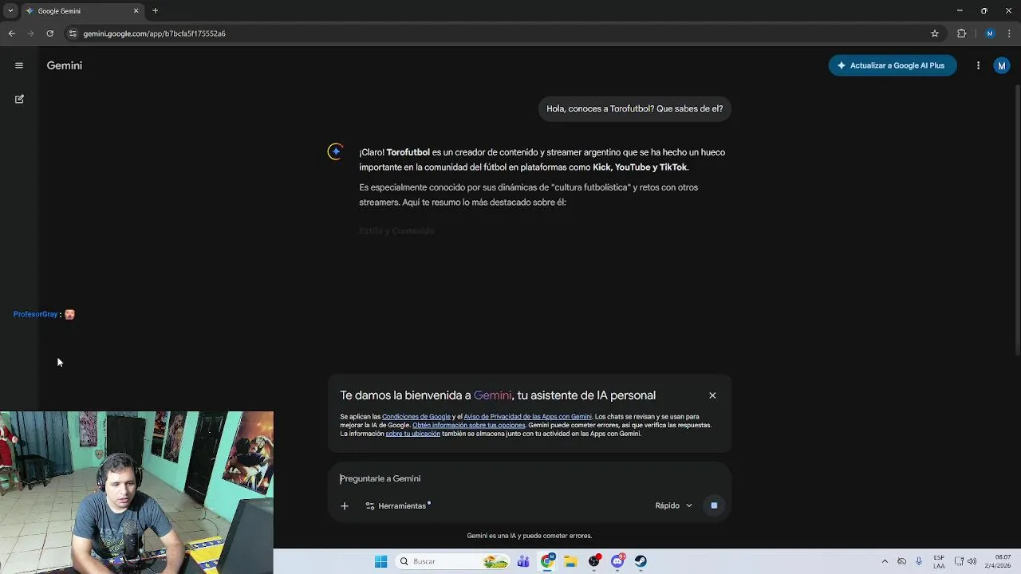Open the M account avatar in Gemini

coord(1002,65)
